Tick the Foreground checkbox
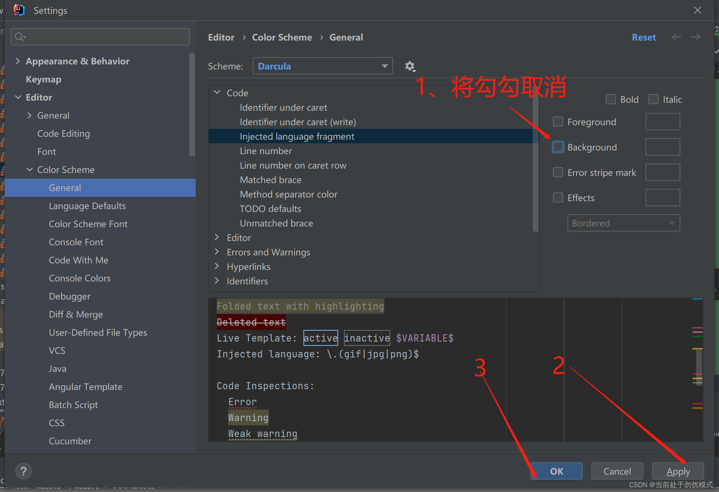The width and height of the screenshot is (719, 492). 558,122
